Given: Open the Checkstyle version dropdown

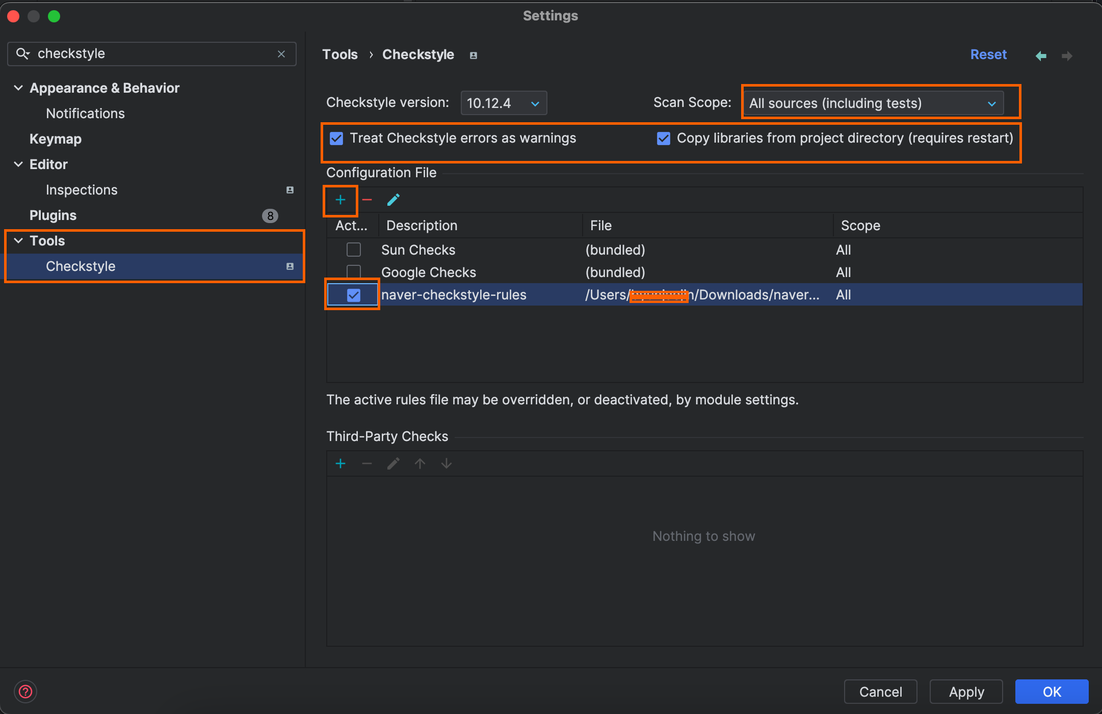Looking at the screenshot, I should pos(503,103).
